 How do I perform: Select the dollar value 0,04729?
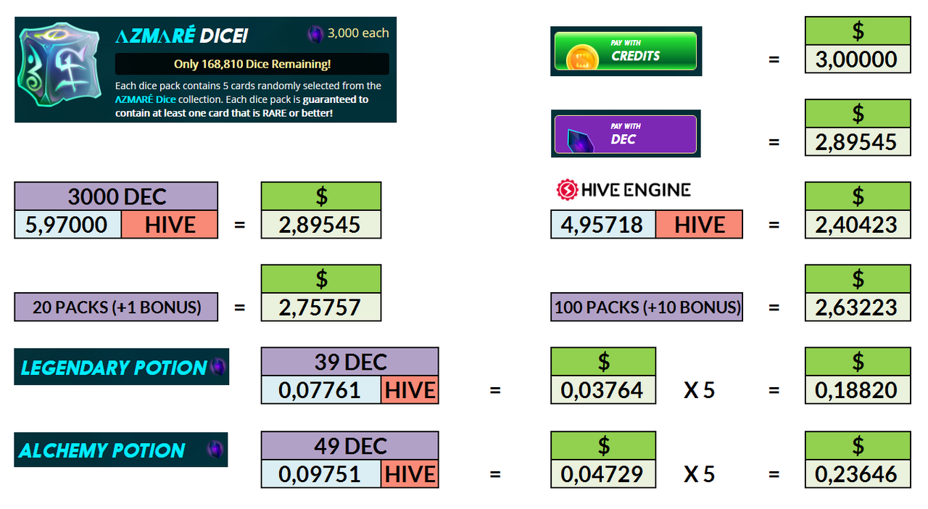tap(603, 474)
